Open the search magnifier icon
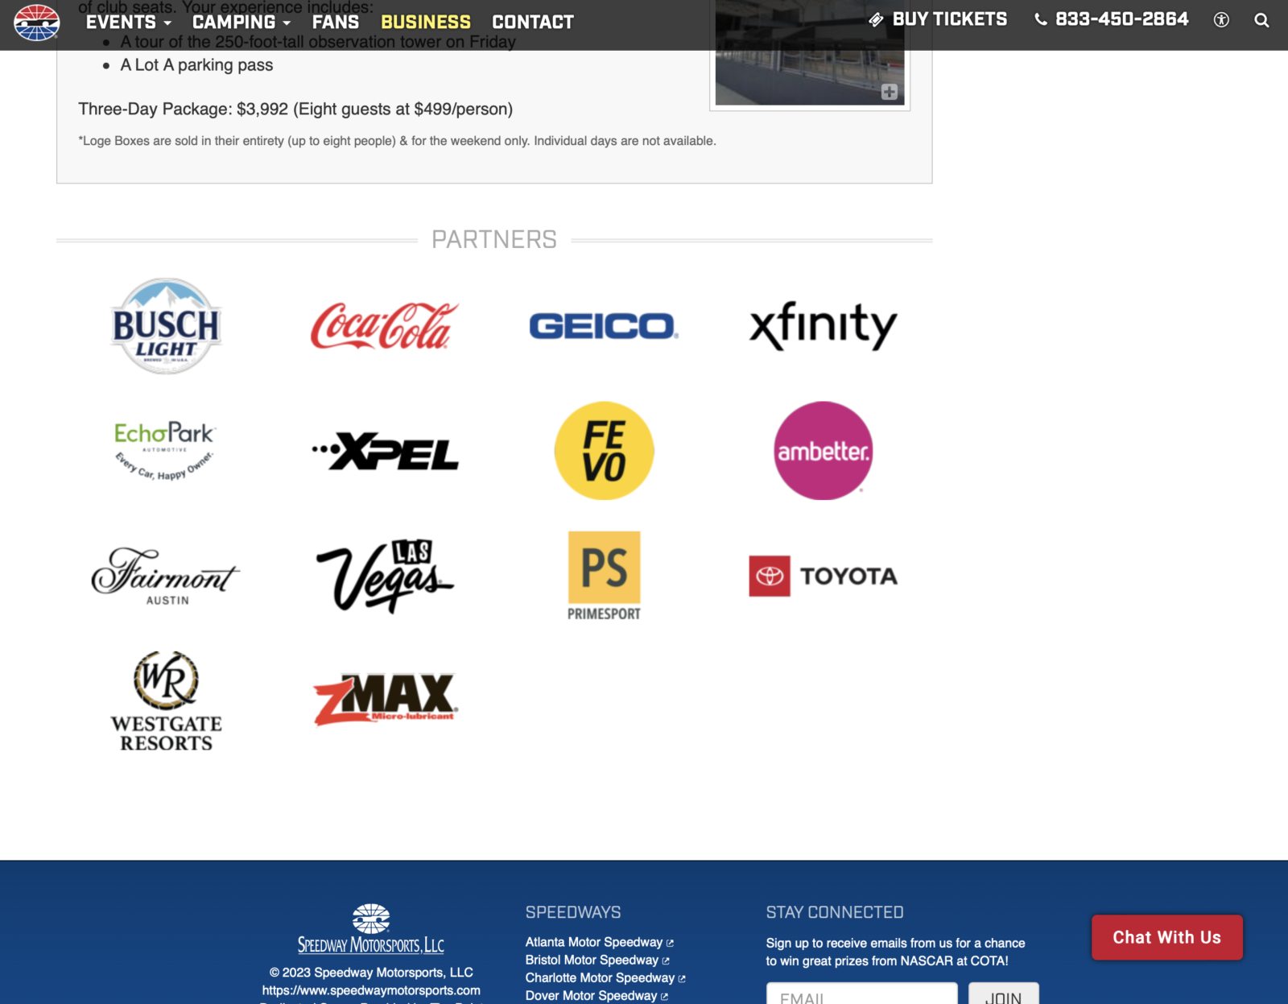 (1261, 21)
